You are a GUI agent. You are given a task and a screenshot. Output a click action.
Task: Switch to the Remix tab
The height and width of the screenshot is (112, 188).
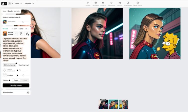pos(10,11)
